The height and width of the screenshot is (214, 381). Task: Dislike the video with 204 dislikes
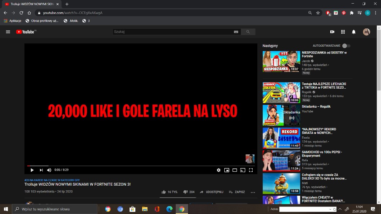tap(189, 192)
